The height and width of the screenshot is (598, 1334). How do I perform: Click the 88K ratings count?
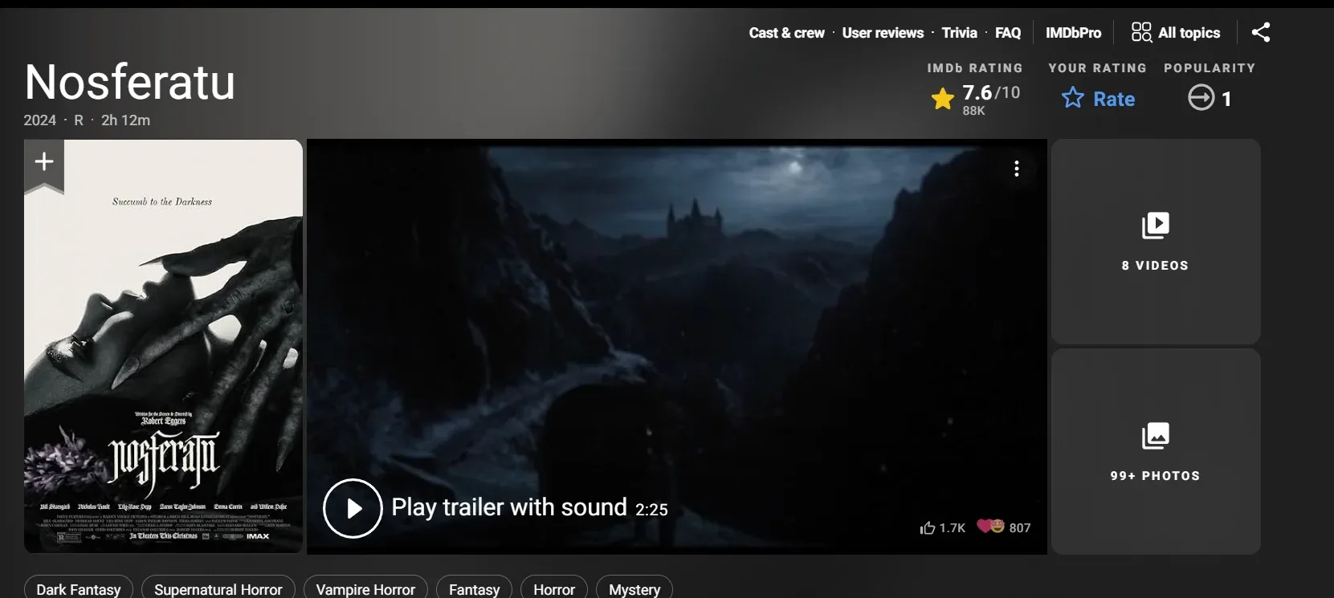pyautogui.click(x=973, y=111)
